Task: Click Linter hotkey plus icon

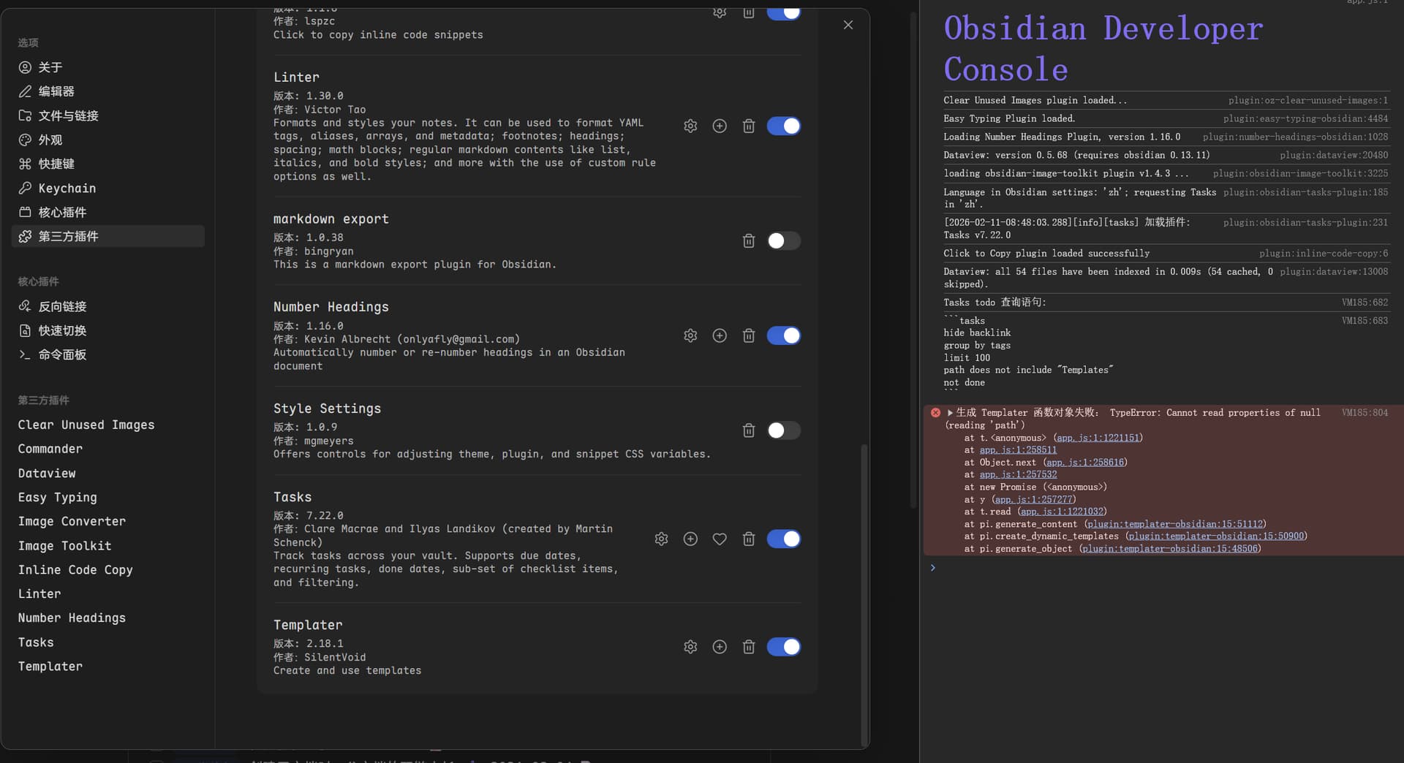Action: click(x=720, y=126)
